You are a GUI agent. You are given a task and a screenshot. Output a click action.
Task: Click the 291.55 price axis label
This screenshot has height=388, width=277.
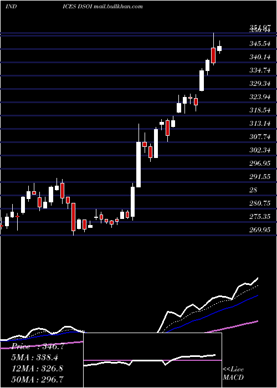tap(260, 177)
